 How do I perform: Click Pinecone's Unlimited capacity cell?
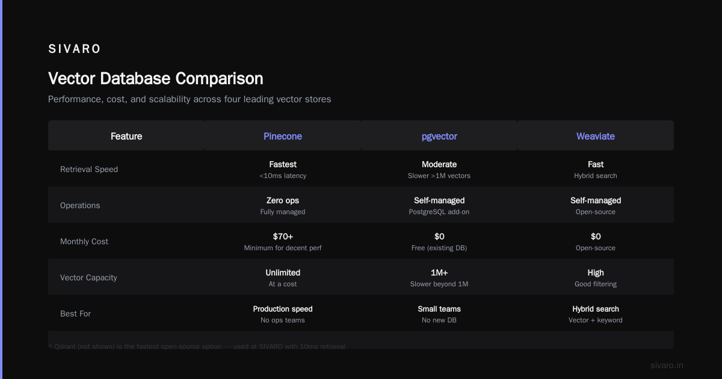283,277
